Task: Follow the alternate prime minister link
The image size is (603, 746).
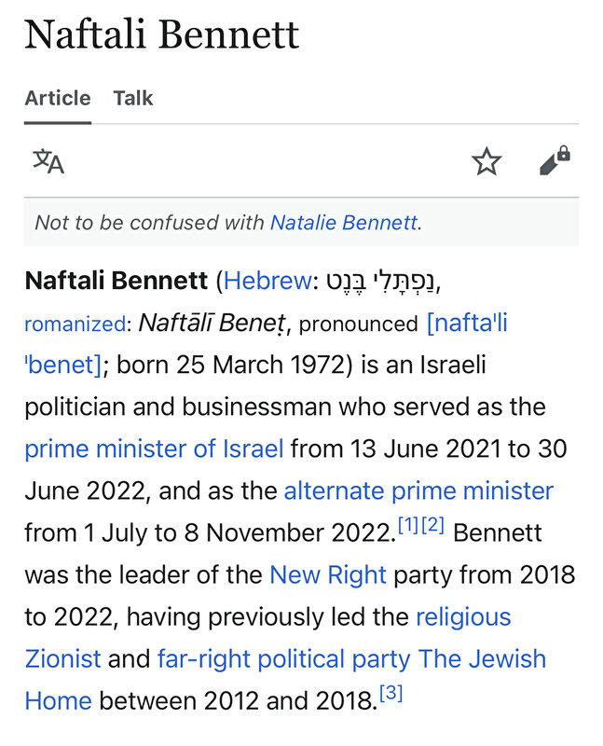Action: click(x=418, y=490)
